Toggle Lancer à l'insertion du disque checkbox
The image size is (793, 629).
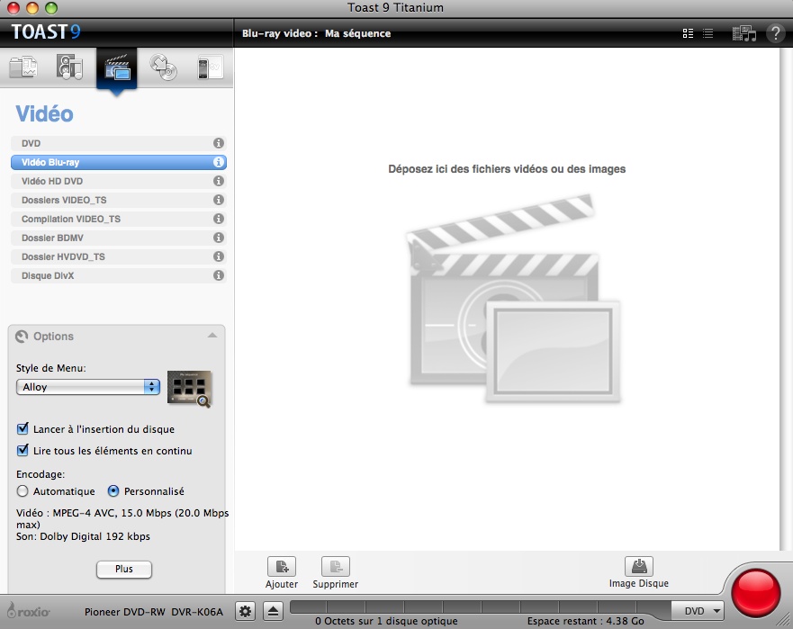23,428
